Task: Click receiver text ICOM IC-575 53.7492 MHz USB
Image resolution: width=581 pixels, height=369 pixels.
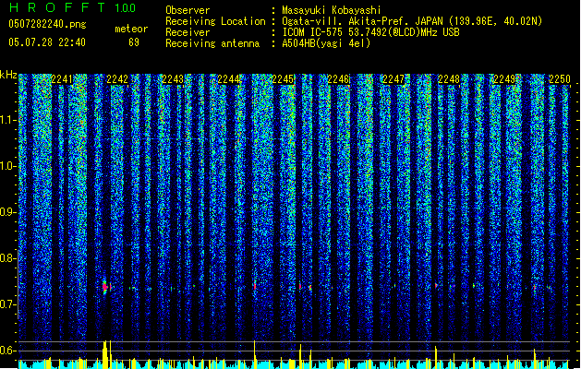Action: pos(370,32)
